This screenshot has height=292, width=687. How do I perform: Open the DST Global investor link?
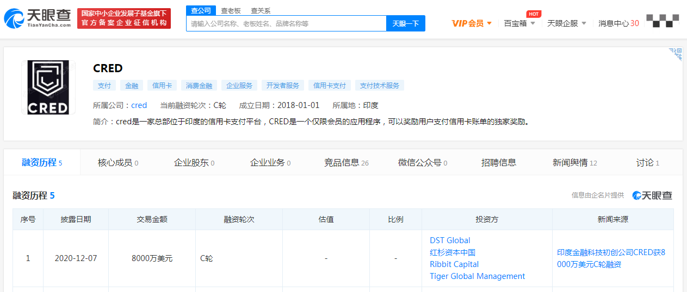[x=450, y=240]
